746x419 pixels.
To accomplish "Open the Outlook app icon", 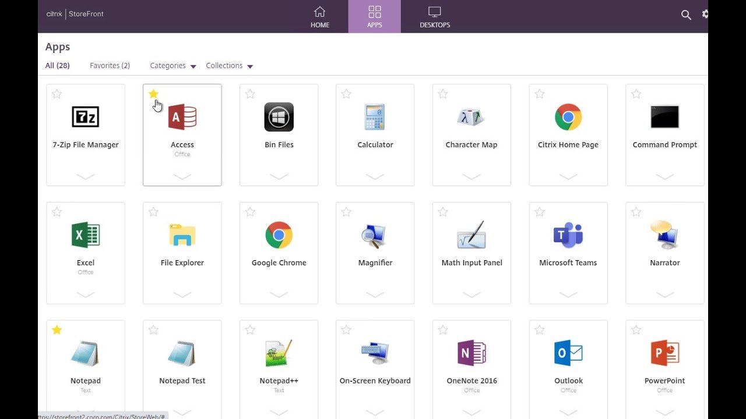I will (568, 353).
